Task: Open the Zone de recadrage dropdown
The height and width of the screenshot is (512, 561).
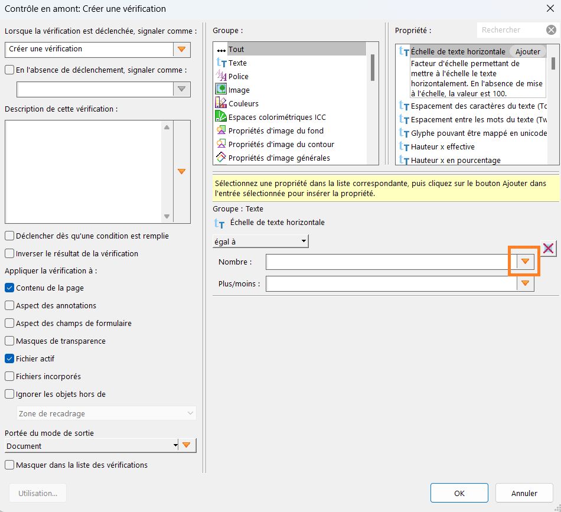Action: point(107,413)
